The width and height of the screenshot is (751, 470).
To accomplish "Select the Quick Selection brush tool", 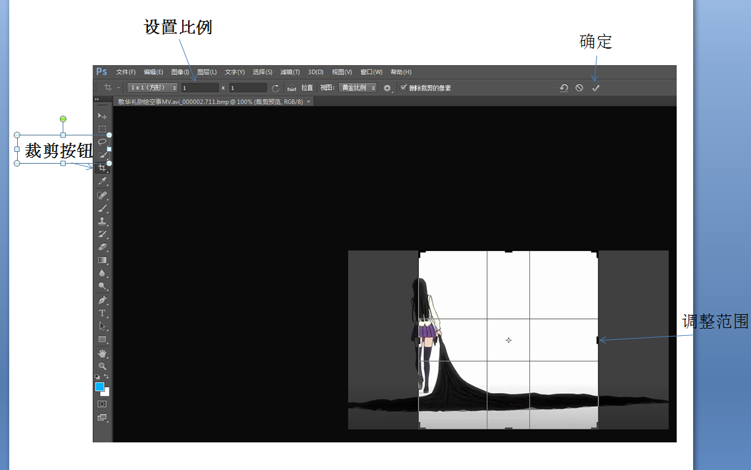I will pos(102,155).
